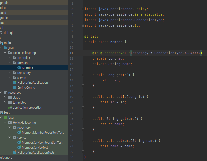Fold the getName method at line 23

pos(83,119)
